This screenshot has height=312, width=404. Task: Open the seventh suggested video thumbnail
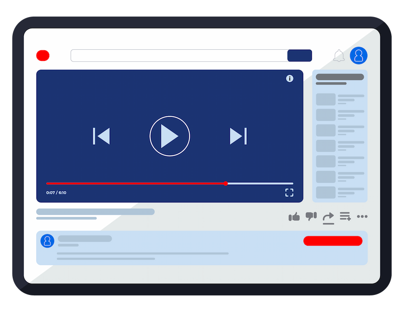click(x=325, y=192)
